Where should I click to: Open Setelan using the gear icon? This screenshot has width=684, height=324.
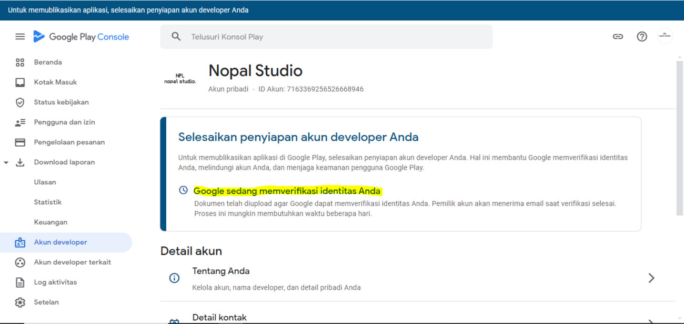[20, 302]
